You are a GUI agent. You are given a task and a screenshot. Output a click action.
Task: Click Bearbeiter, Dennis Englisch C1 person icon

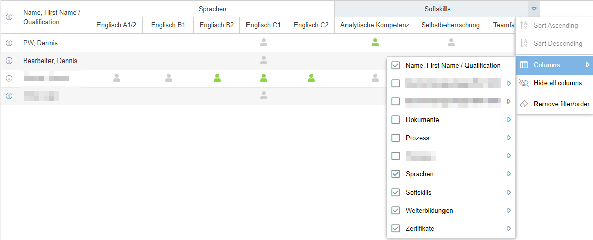click(264, 61)
